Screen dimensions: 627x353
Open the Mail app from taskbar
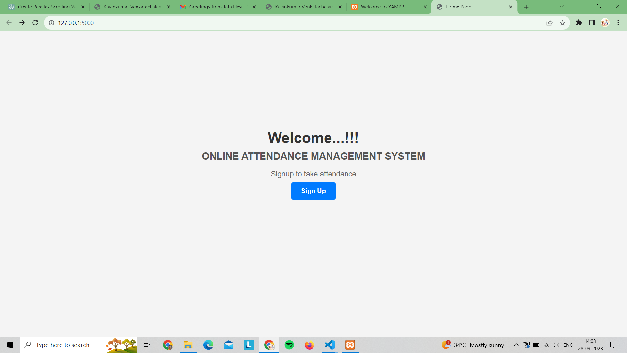pos(229,345)
